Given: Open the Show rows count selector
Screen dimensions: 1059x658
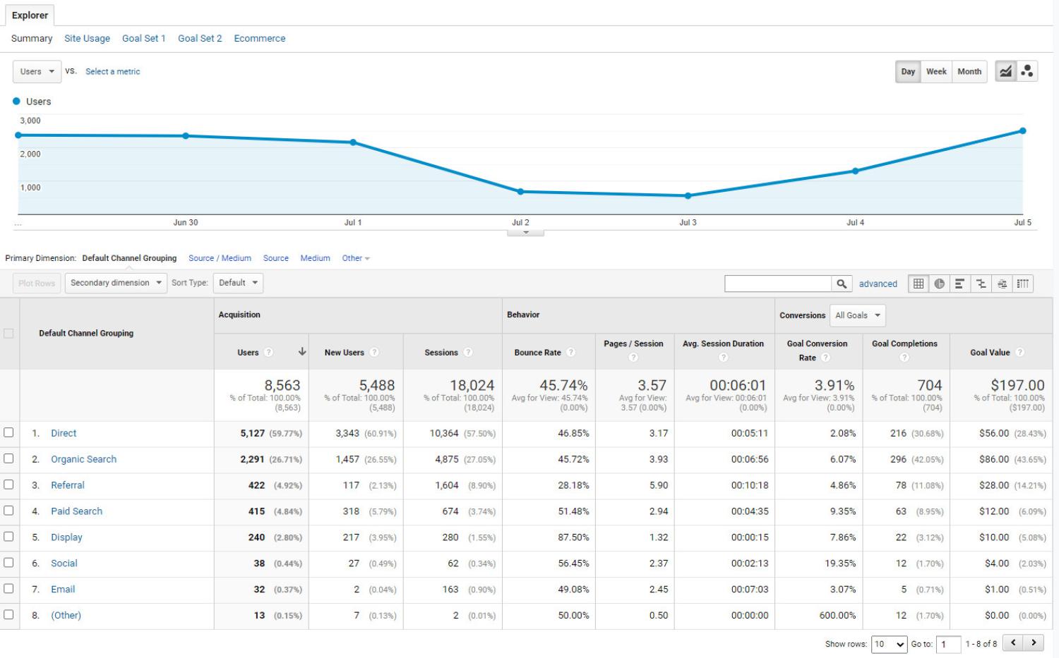Looking at the screenshot, I should click(x=889, y=644).
